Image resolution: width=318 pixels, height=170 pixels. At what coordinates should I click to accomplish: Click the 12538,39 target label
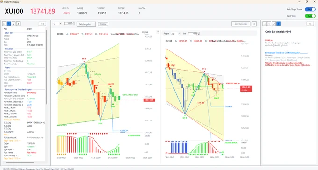124,131
